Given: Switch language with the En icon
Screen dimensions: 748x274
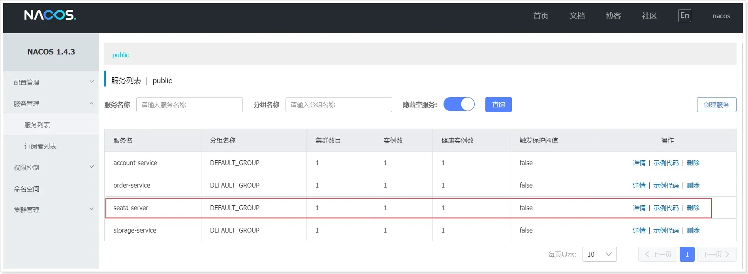Looking at the screenshot, I should [x=684, y=16].
